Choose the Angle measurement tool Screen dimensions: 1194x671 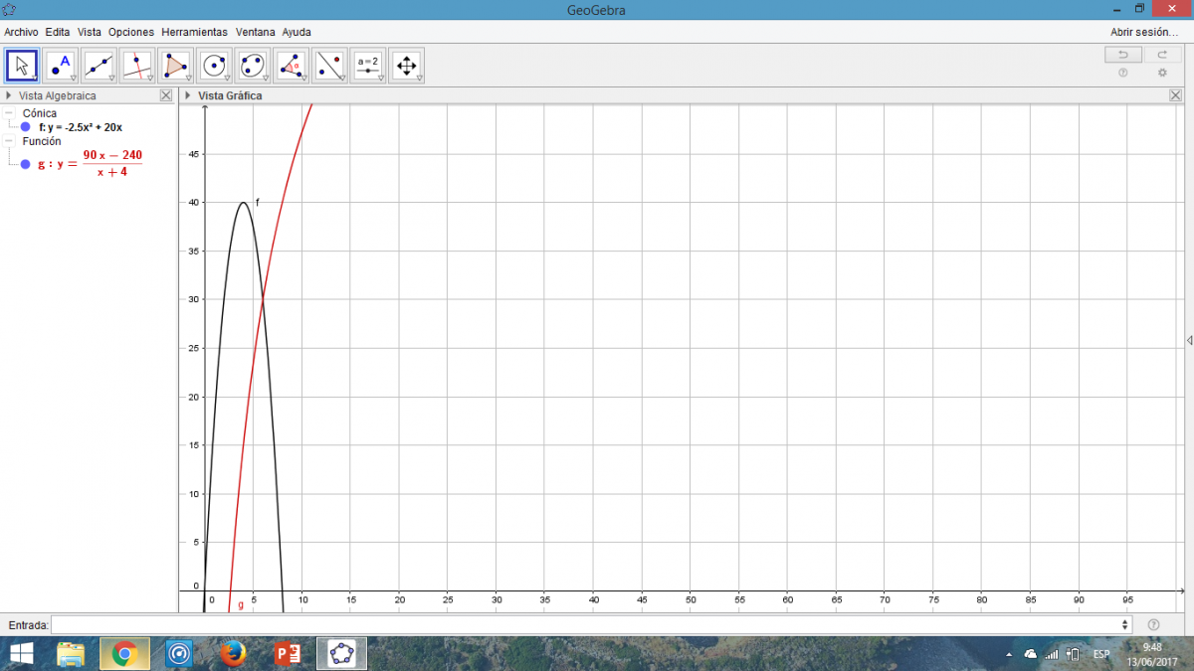click(291, 66)
